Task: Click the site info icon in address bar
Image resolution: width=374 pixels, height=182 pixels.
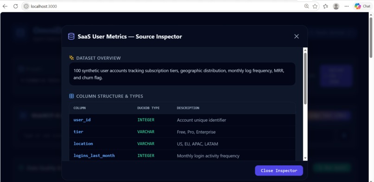Action: click(x=26, y=6)
